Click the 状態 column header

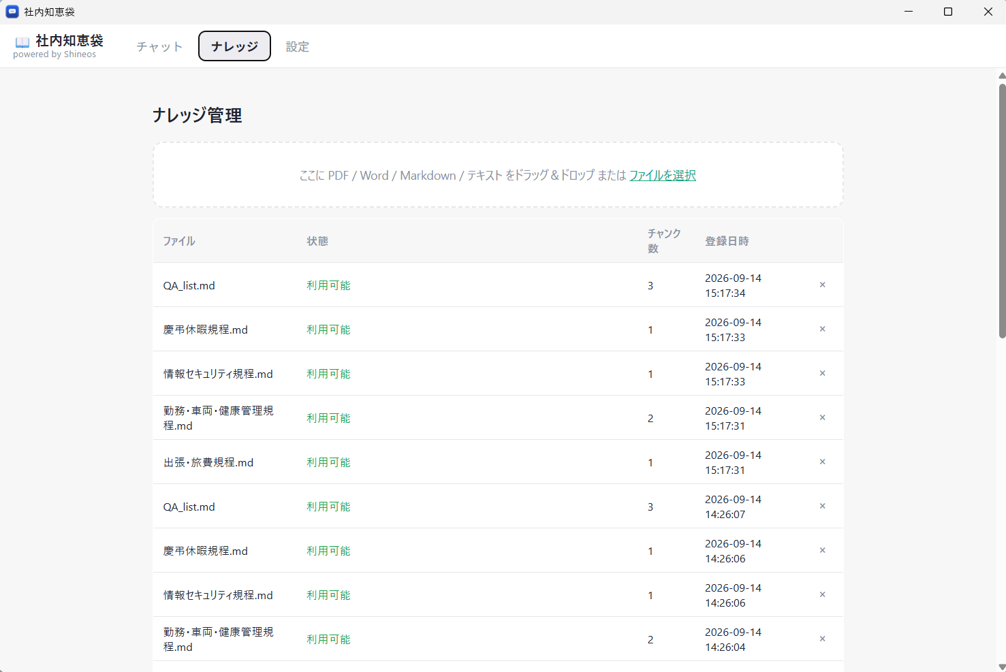coord(317,241)
